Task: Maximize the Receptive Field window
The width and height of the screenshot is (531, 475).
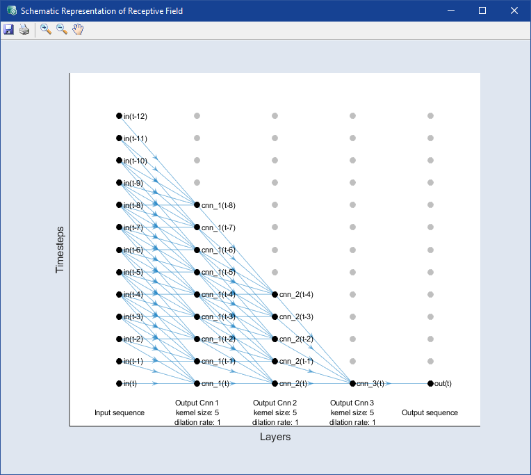Action: (482, 10)
